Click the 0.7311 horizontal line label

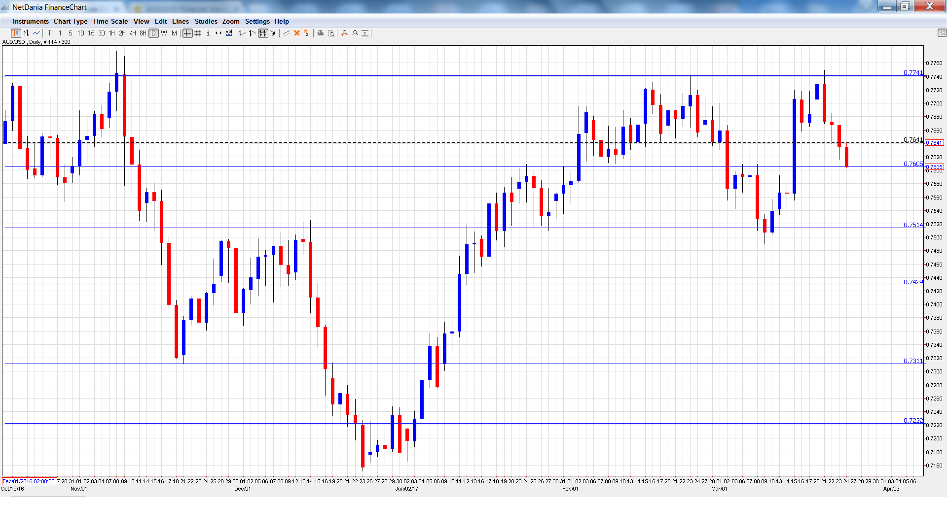[x=913, y=361]
